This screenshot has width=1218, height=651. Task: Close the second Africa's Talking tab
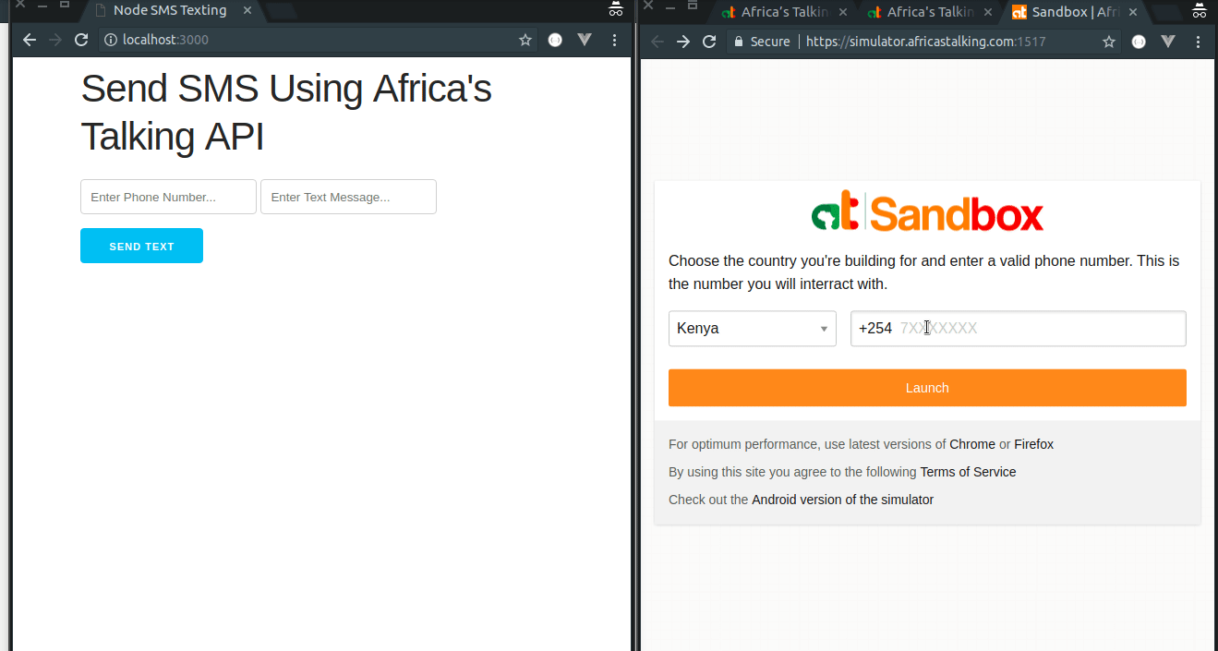(988, 12)
